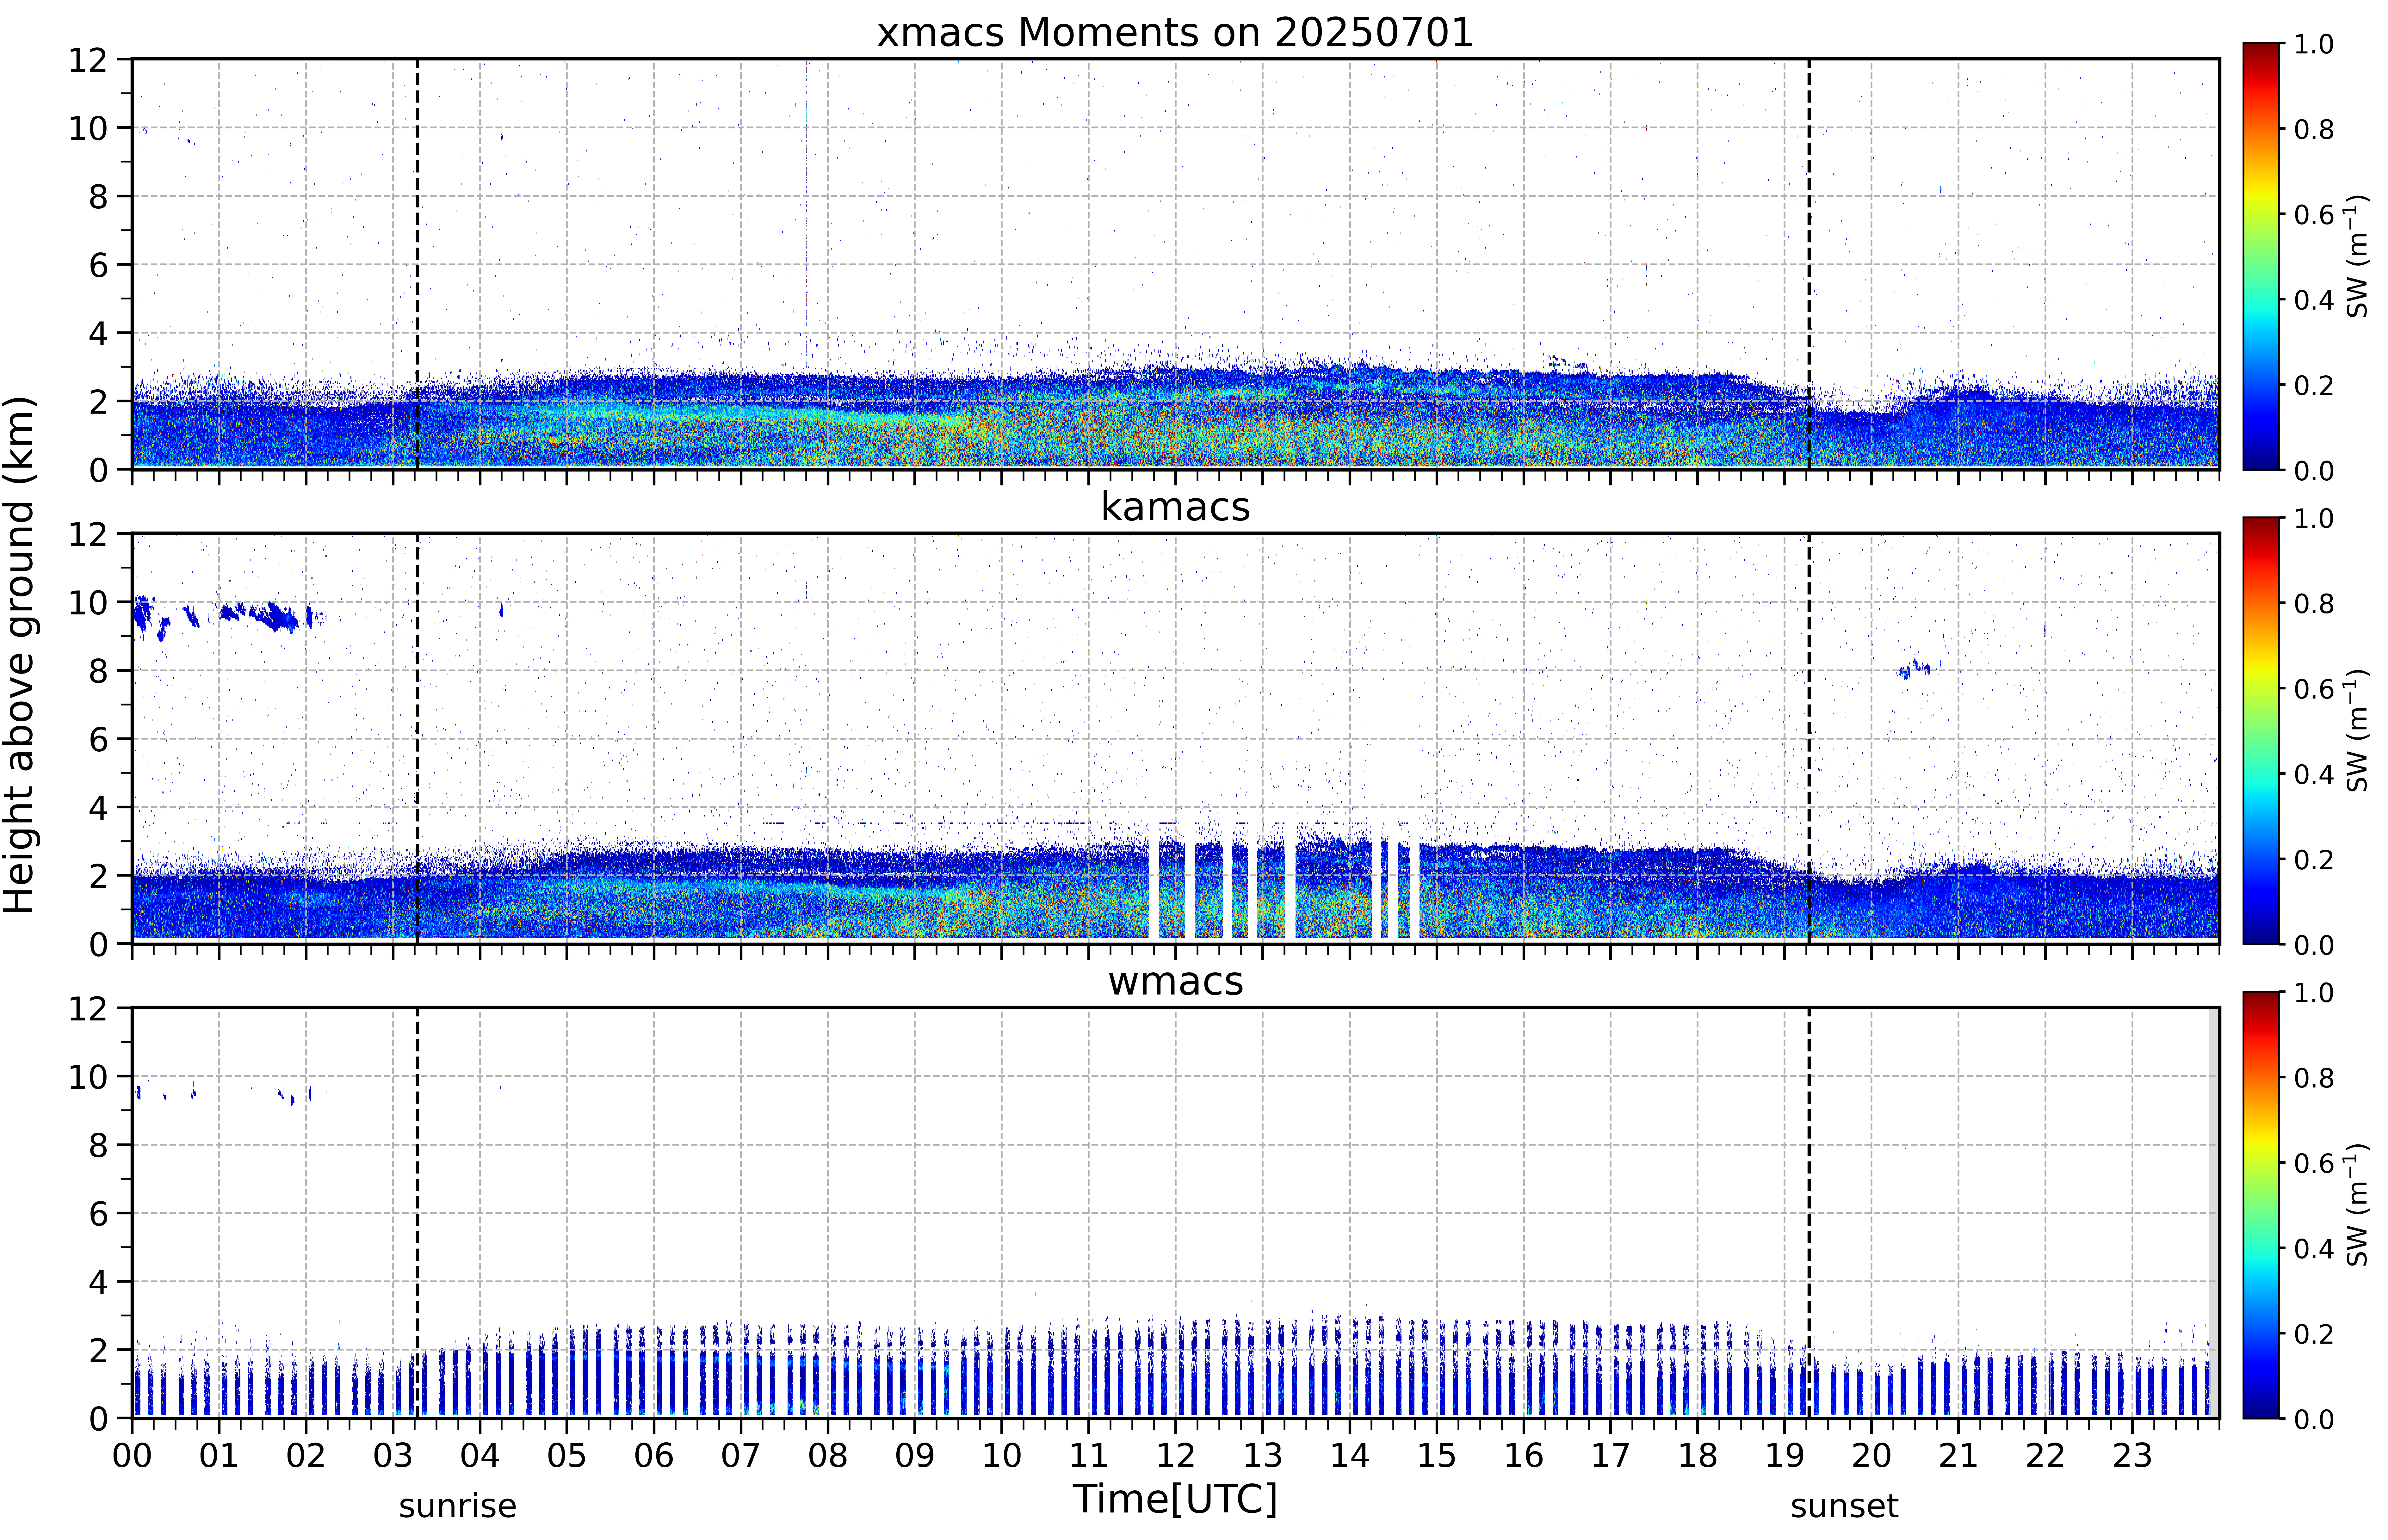Click the 'SW (m⁻¹)' label of the bottom colorbar
2388x1540 pixels.
point(2357,1205)
